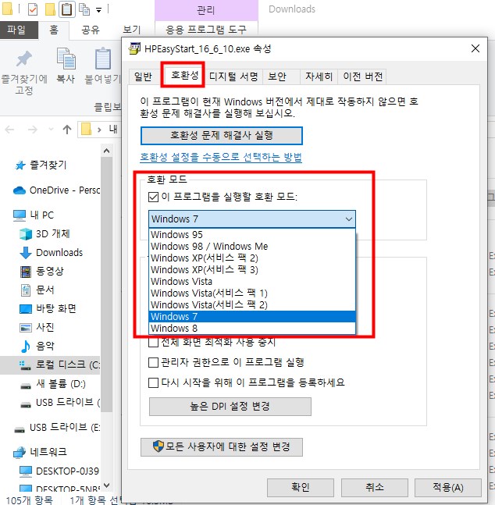Screen dimensions: 495x505
Task: Click the Copy (복사) ribbon icon
Action: pos(66,59)
